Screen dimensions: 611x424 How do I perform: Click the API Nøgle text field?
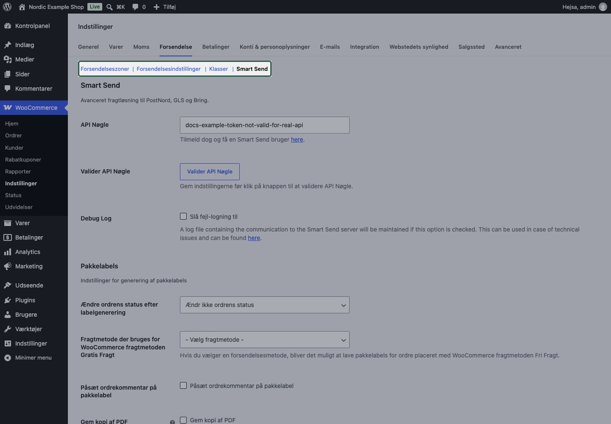click(265, 125)
